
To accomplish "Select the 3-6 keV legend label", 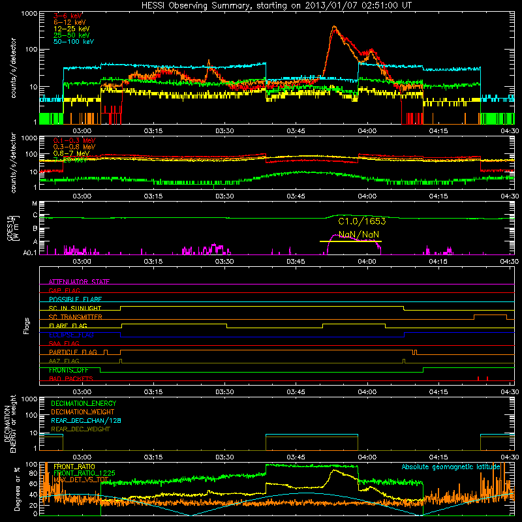I will point(68,16).
